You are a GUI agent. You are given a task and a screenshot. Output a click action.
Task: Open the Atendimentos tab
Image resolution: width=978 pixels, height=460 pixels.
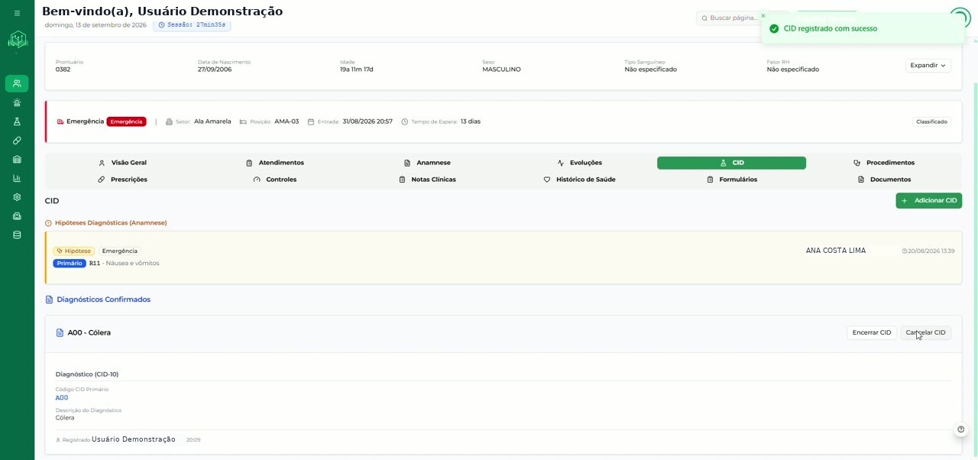pos(274,163)
